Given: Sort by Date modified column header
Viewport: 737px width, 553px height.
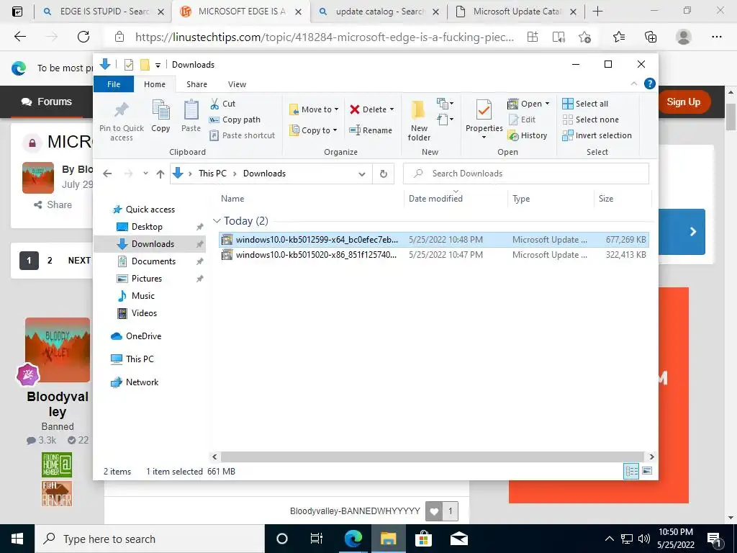Looking at the screenshot, I should click(435, 199).
